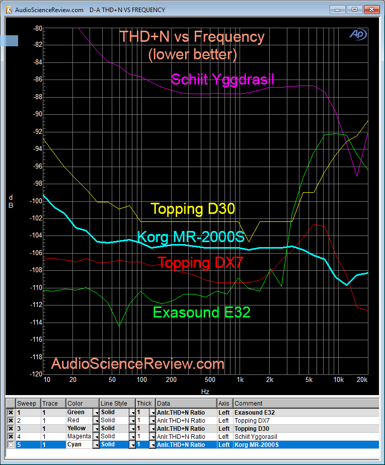The height and width of the screenshot is (465, 385).
Task: Click the Green color cell text
Action: tap(75, 412)
